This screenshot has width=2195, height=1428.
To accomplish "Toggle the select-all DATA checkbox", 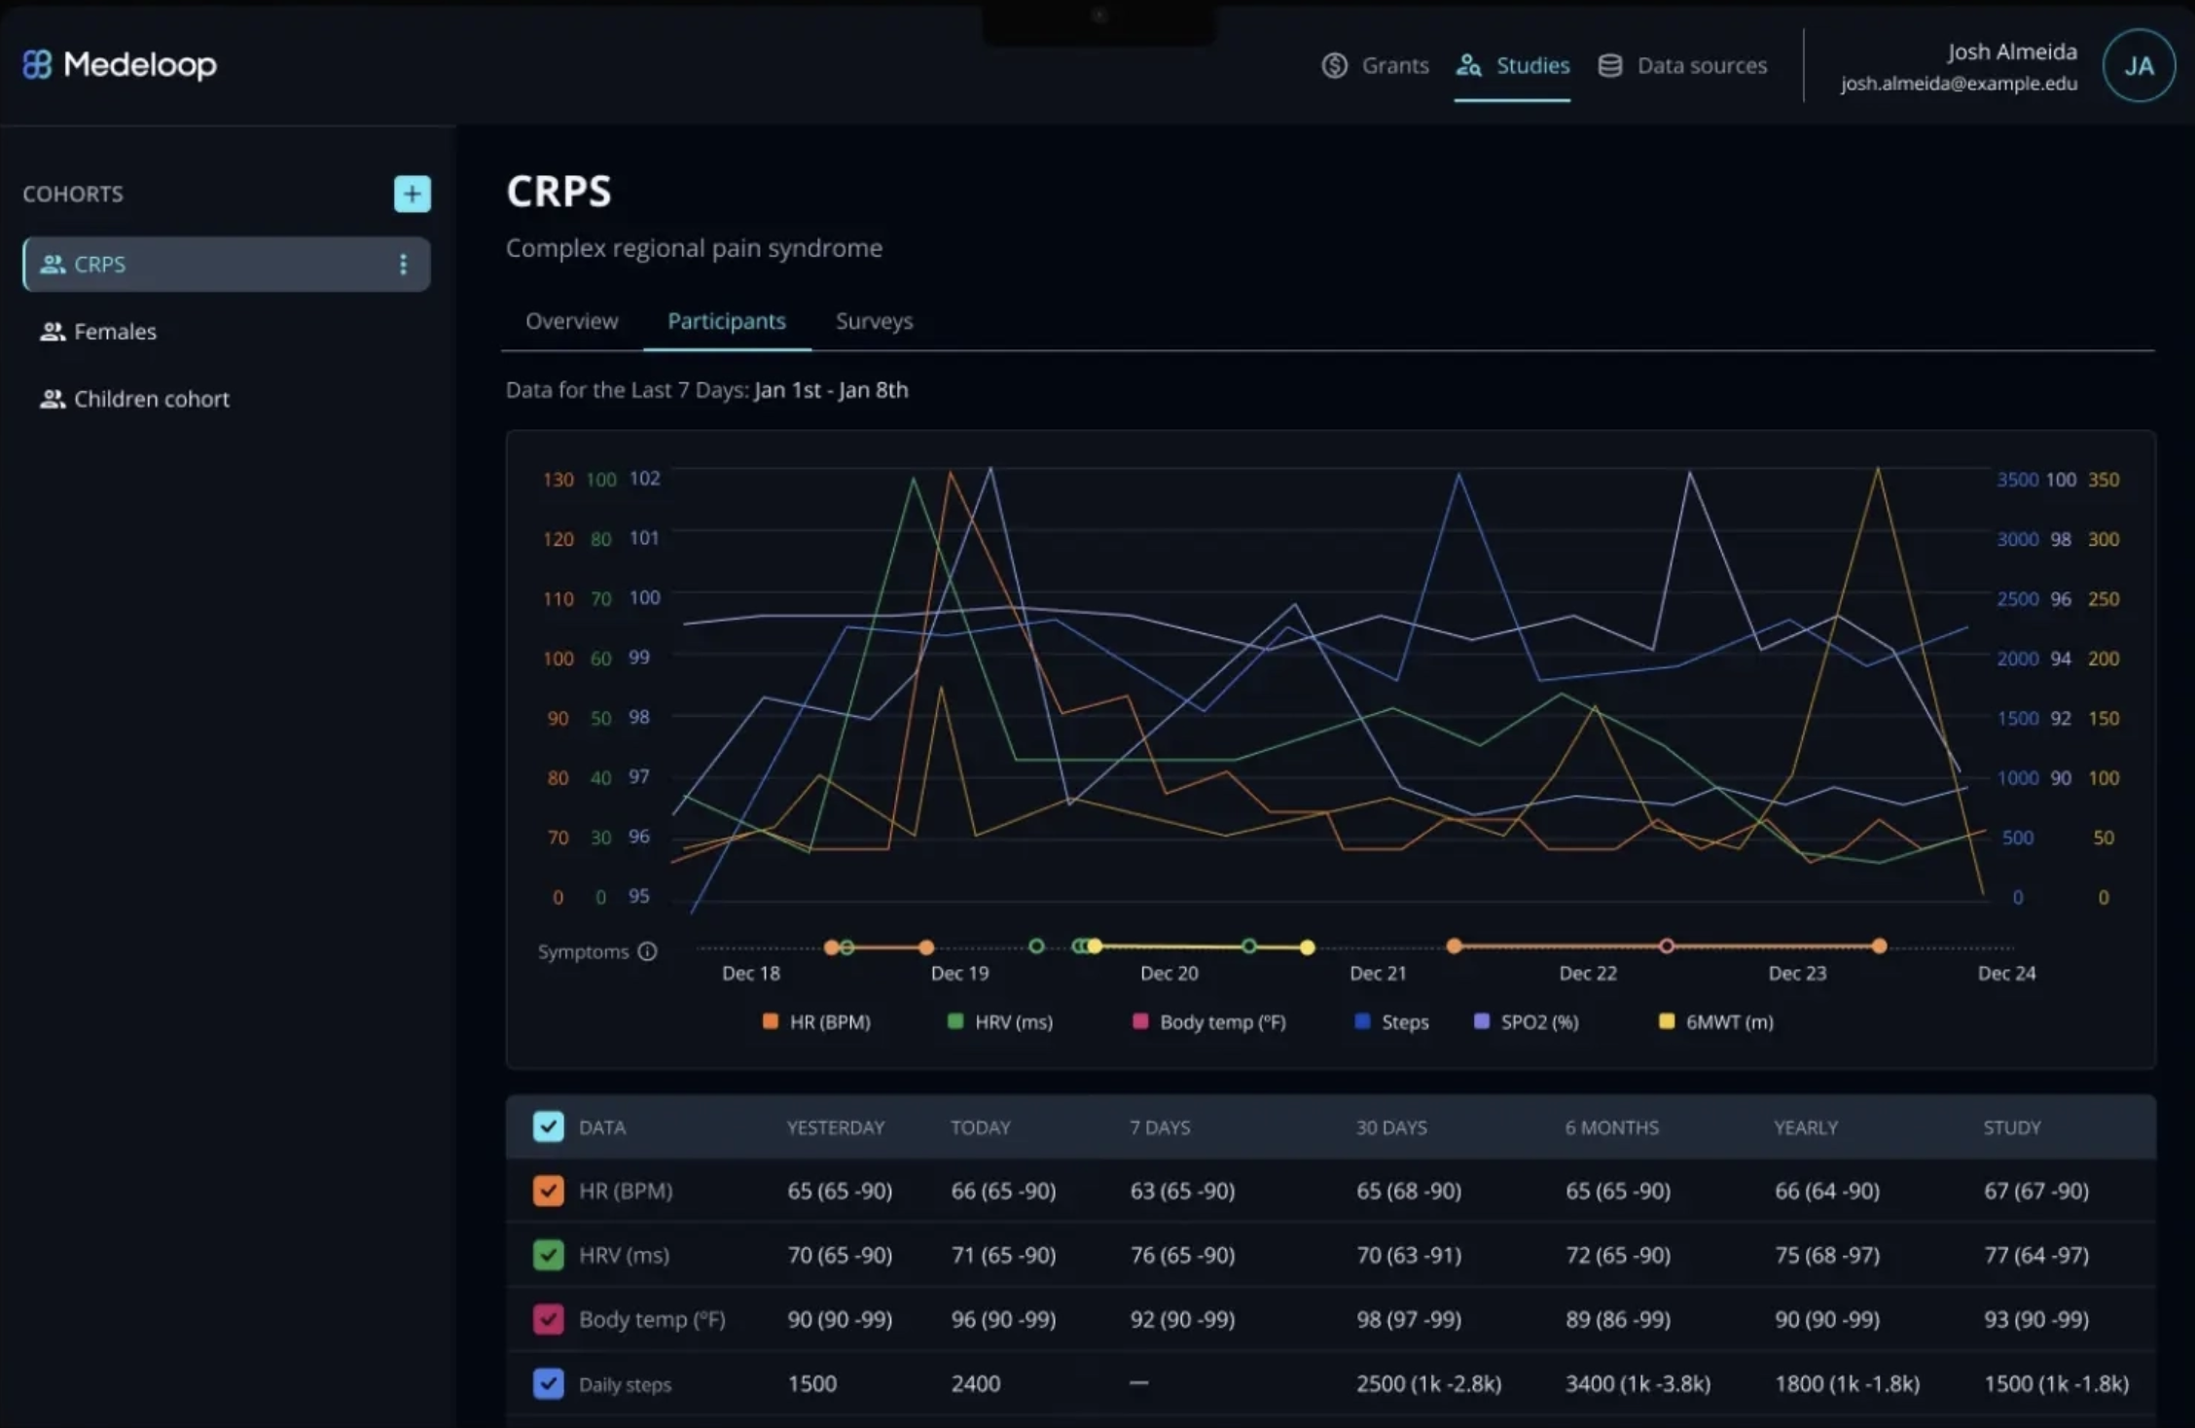I will pyautogui.click(x=548, y=1126).
